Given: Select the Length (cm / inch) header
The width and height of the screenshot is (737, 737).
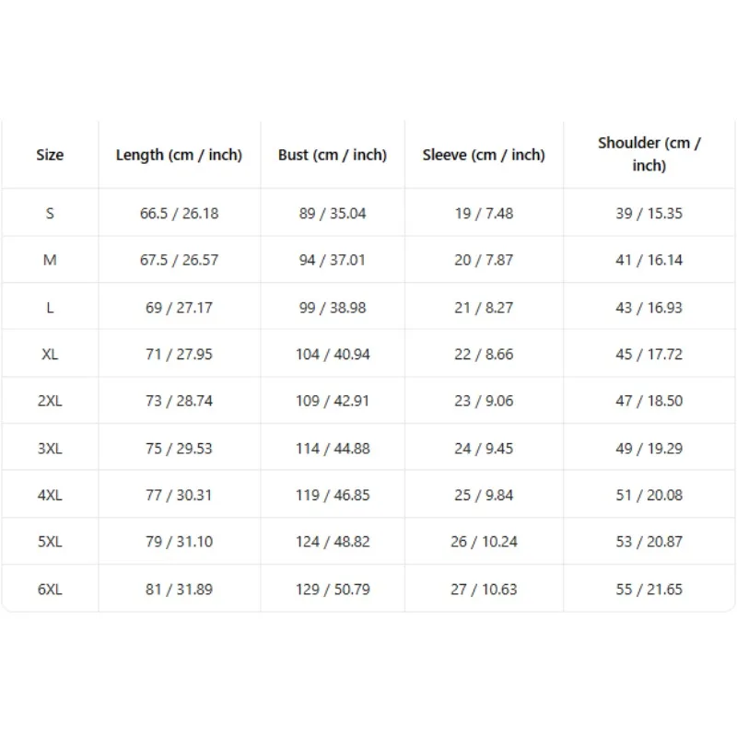Looking at the screenshot, I should (179, 155).
